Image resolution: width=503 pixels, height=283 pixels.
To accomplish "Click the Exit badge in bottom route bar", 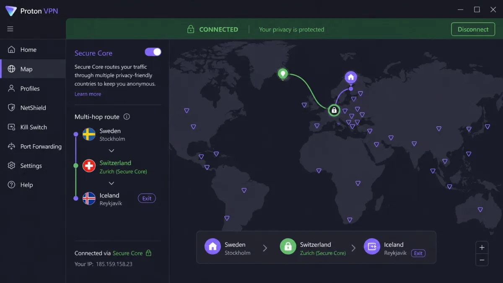I will click(418, 253).
